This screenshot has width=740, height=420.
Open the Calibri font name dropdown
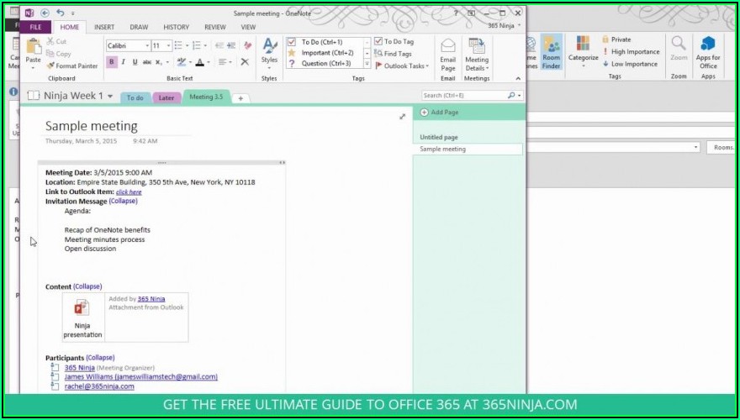pos(146,45)
